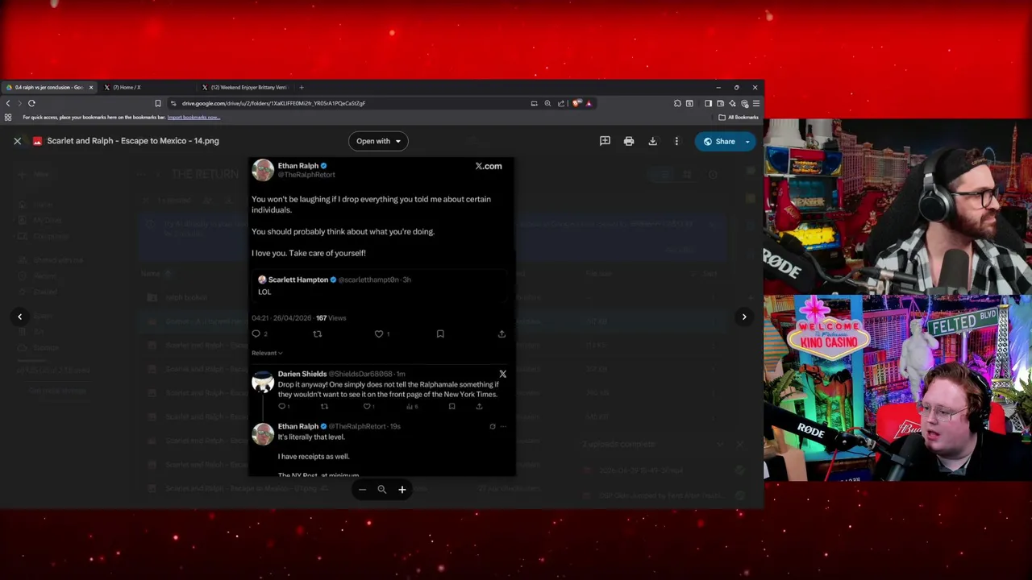Close the ralph vs jer conclusion tab
The width and height of the screenshot is (1032, 580).
tap(91, 87)
